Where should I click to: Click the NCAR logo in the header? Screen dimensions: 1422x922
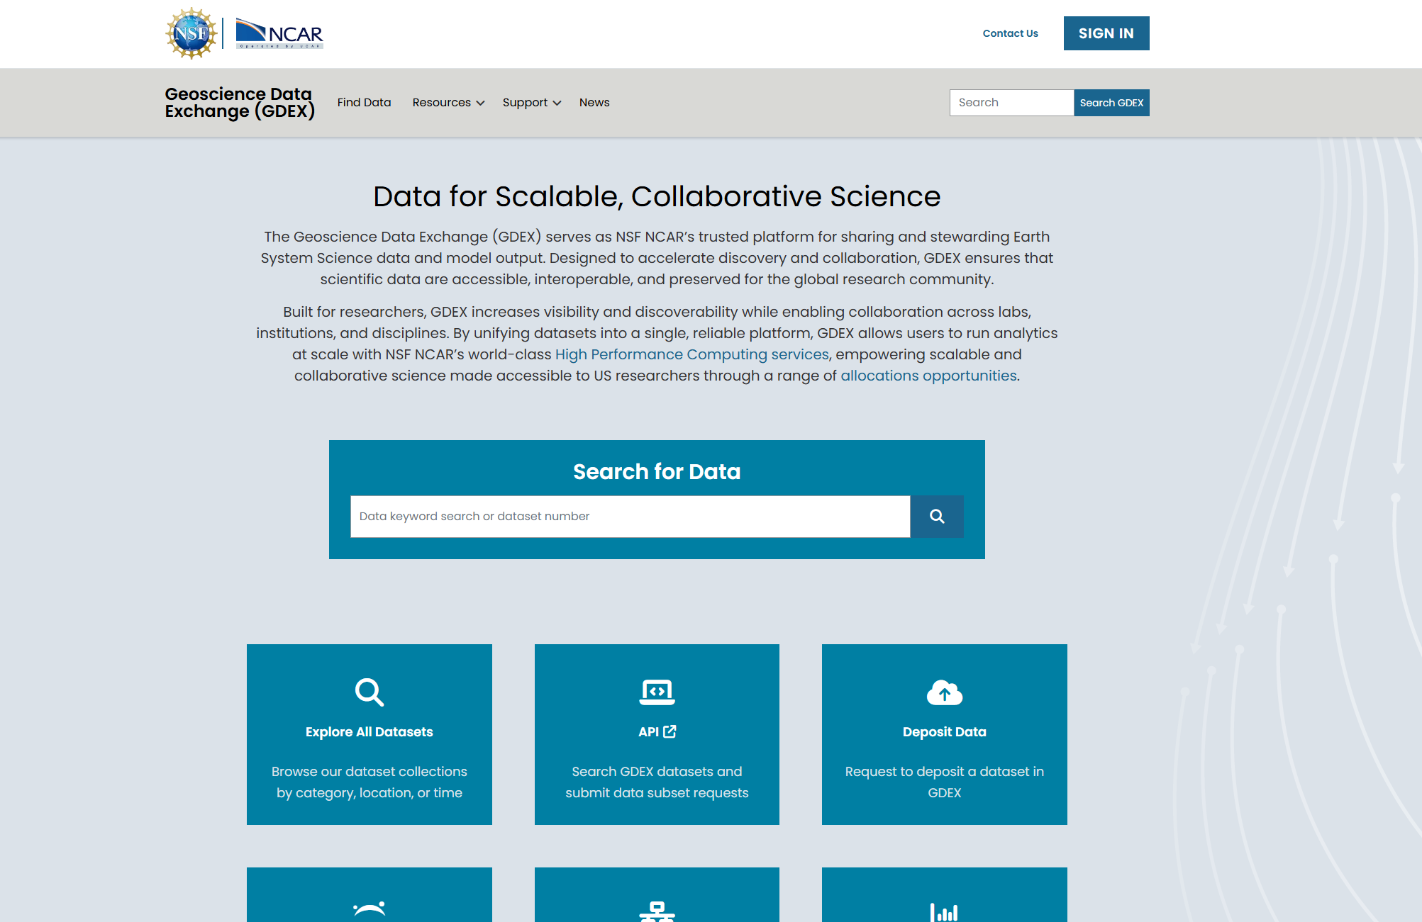click(279, 33)
